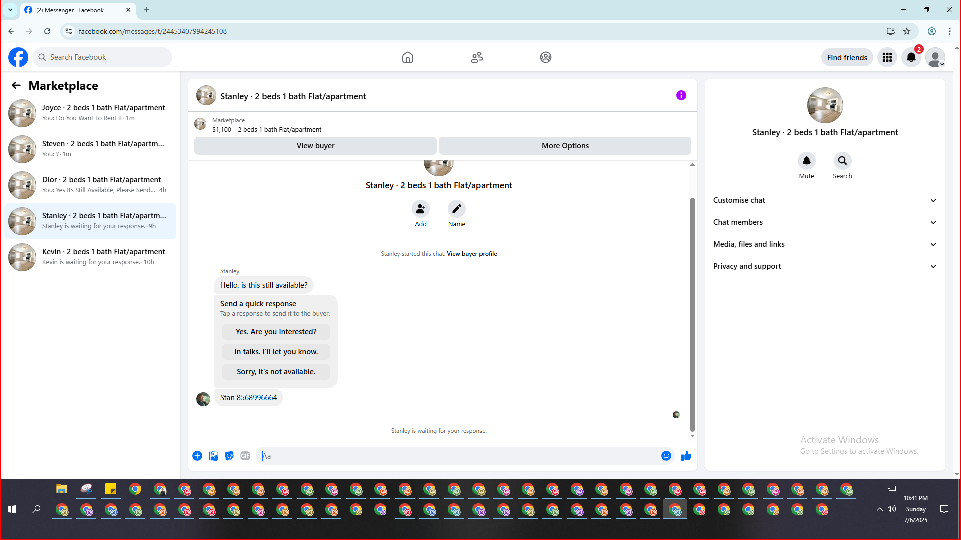Click the GIF icon in composer
Image resolution: width=961 pixels, height=540 pixels.
point(245,456)
